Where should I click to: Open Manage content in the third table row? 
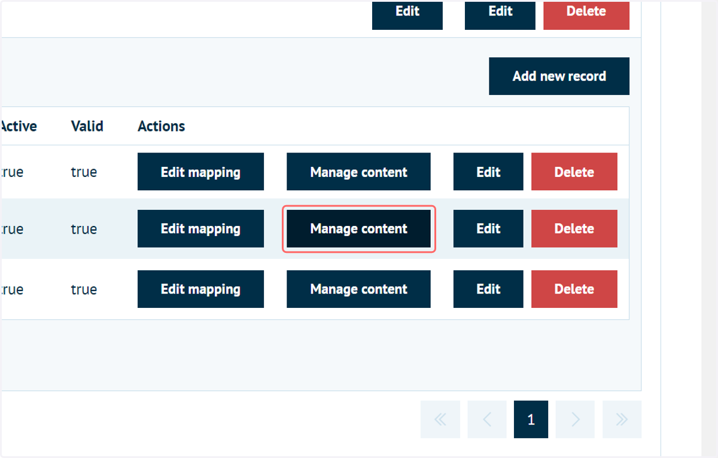click(x=358, y=289)
